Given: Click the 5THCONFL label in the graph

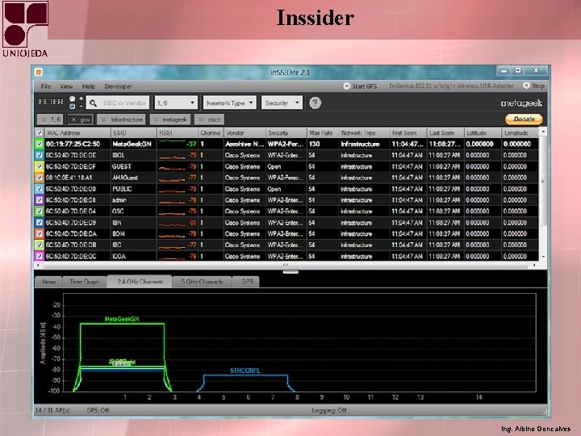Looking at the screenshot, I should [245, 371].
